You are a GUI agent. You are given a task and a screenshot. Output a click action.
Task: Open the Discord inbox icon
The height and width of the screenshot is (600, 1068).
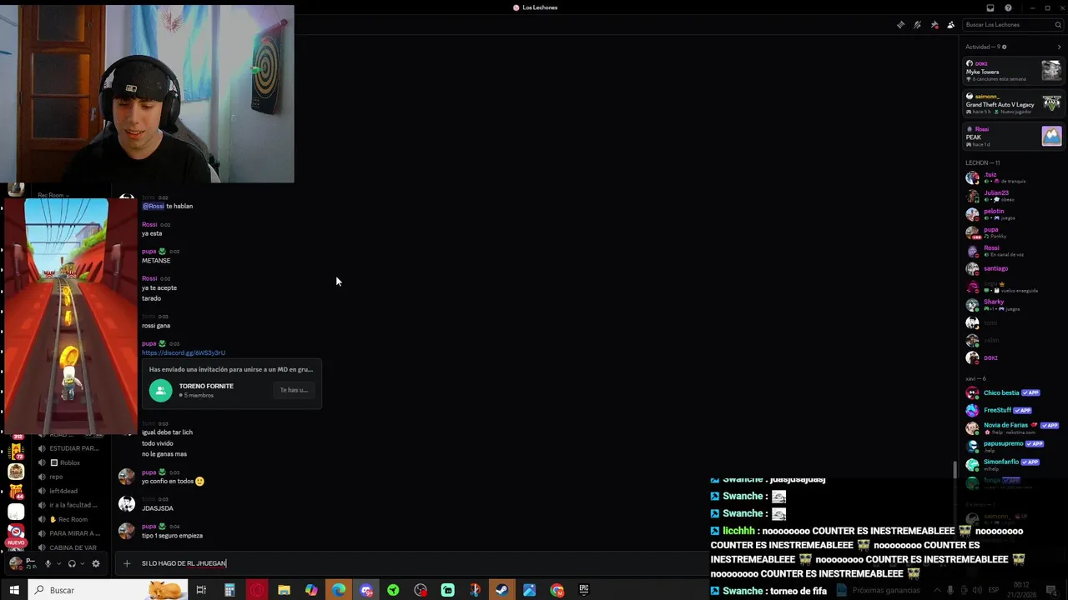tap(990, 8)
